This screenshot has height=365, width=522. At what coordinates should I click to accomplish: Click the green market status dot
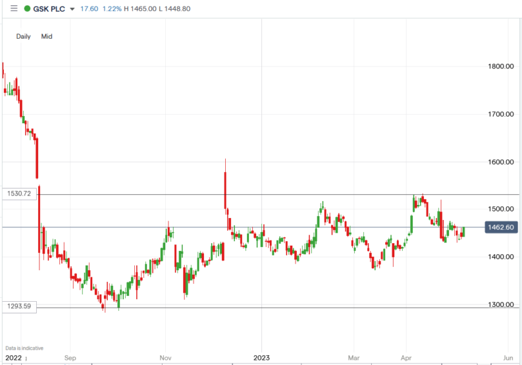click(x=26, y=9)
